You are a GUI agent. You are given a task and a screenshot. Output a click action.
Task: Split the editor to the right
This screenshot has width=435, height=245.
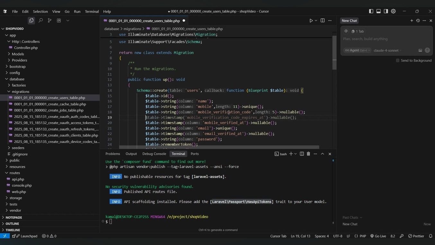tap(323, 21)
